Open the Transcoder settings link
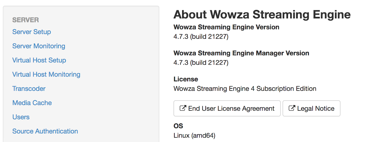The height and width of the screenshot is (142, 367). tap(29, 88)
